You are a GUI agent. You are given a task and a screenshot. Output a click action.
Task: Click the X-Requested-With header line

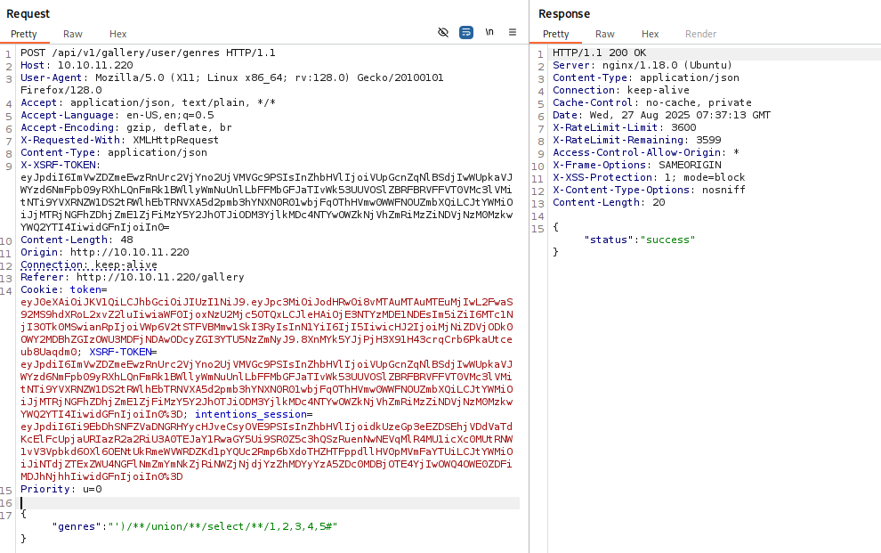click(119, 140)
